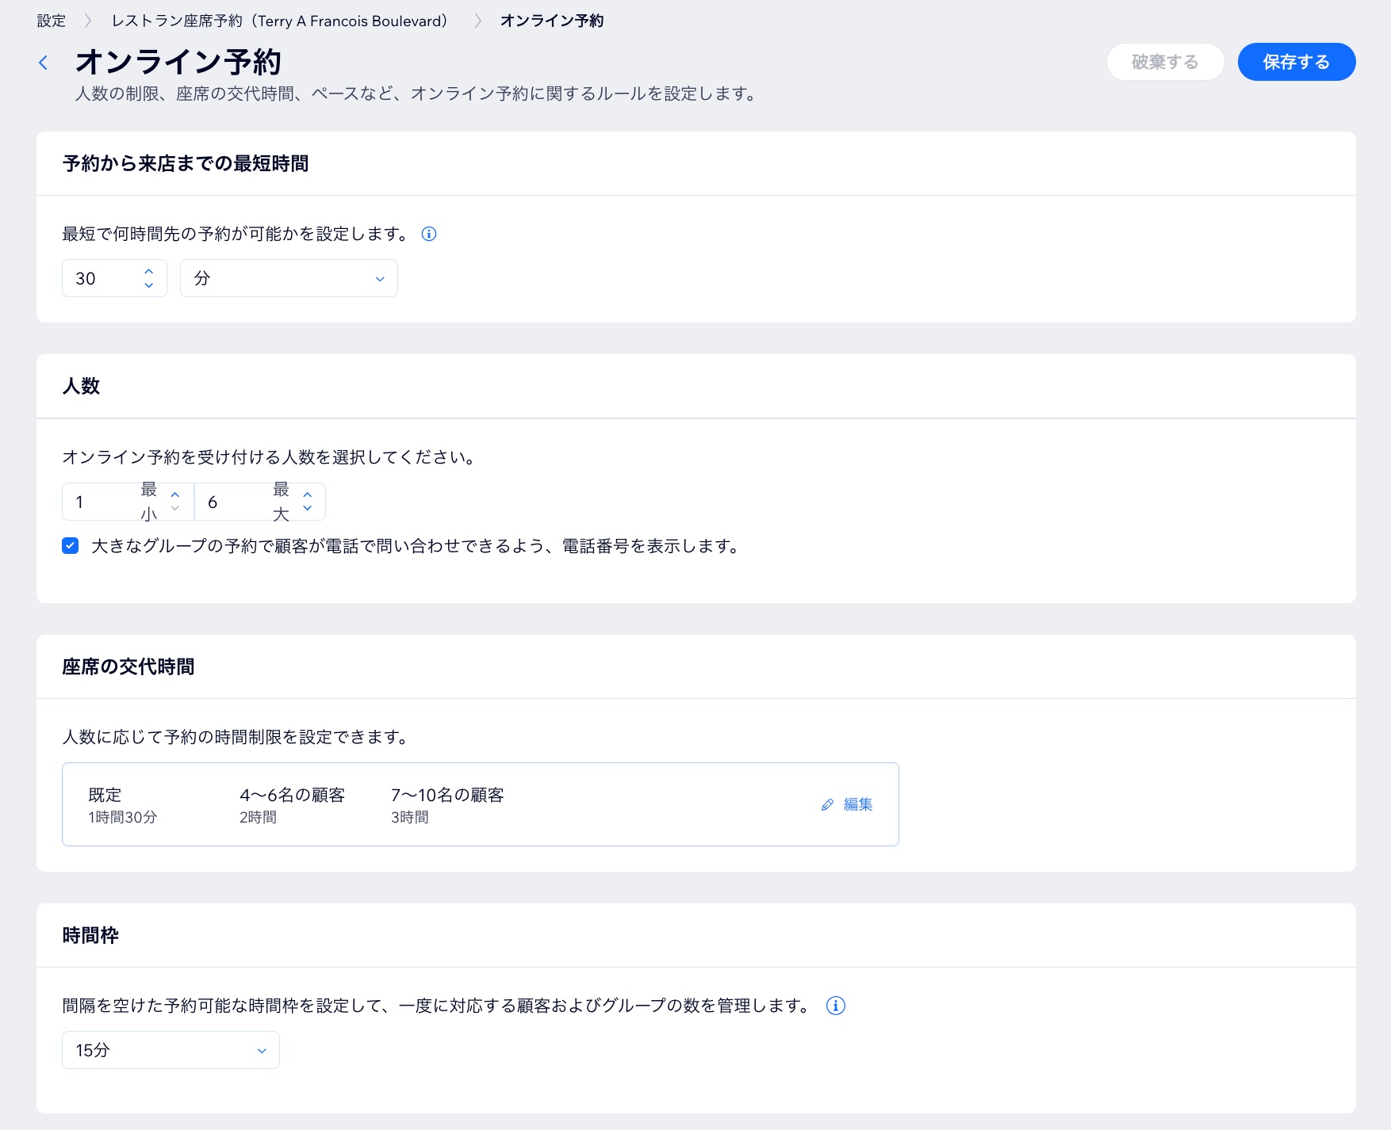Click the pencil edit icon in turnover box
The width and height of the screenshot is (1391, 1130).
827,804
